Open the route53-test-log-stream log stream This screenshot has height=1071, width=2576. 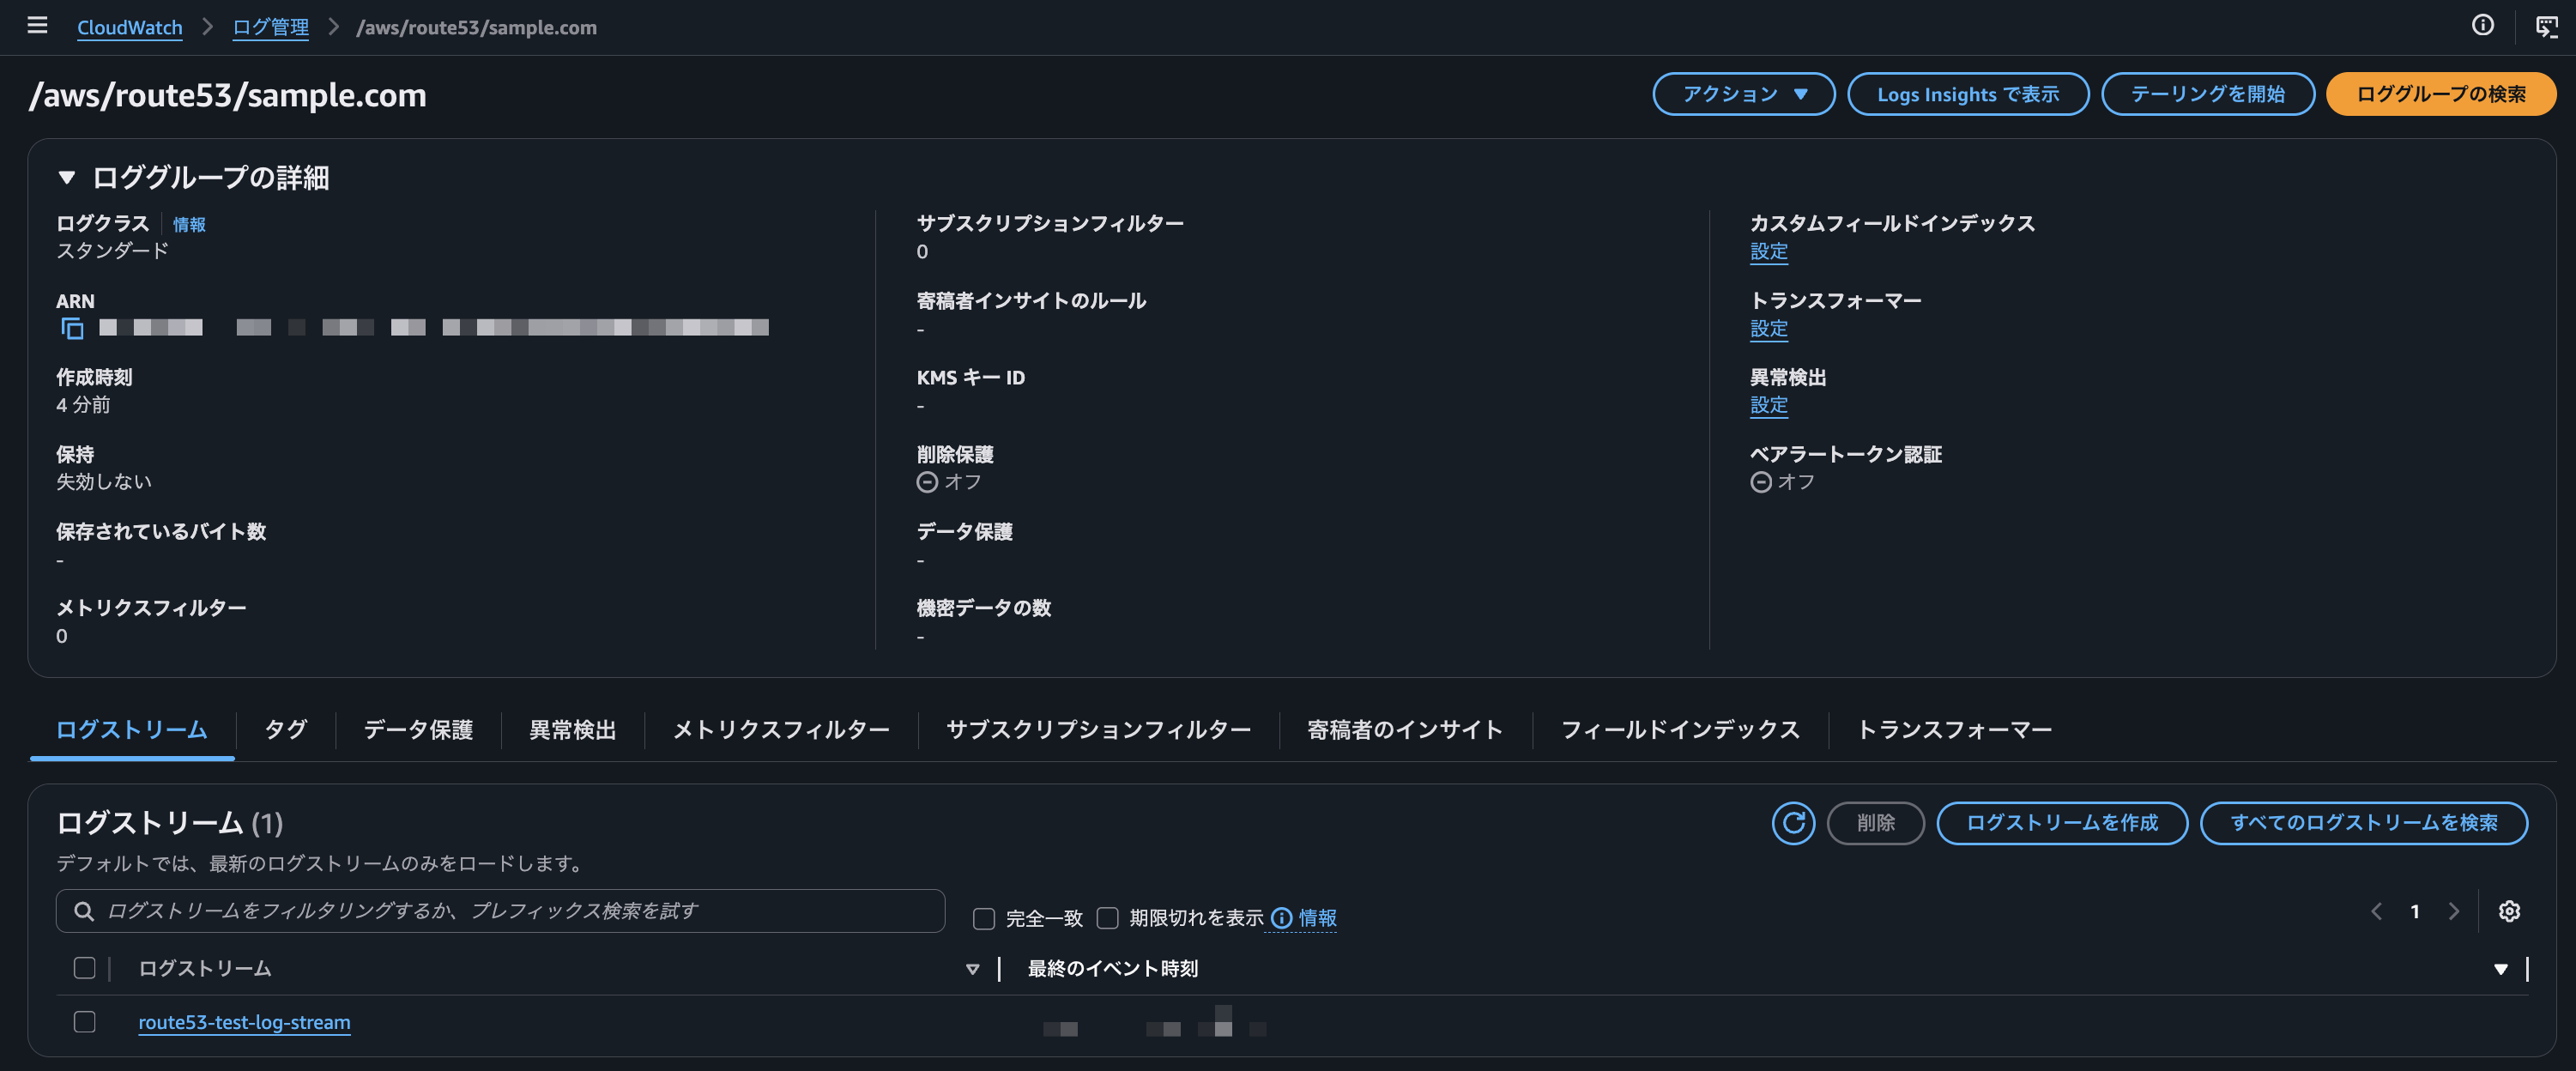pyautogui.click(x=243, y=1022)
